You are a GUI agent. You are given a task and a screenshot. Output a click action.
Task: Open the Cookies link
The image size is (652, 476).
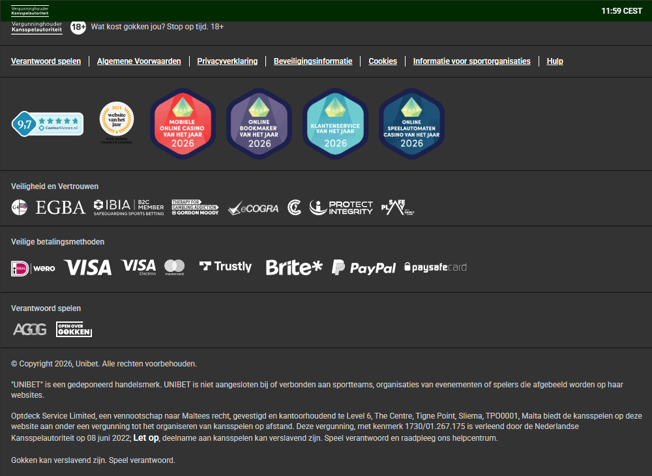(x=383, y=61)
